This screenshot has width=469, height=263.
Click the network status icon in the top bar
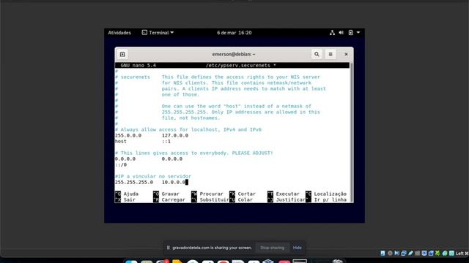point(332,32)
